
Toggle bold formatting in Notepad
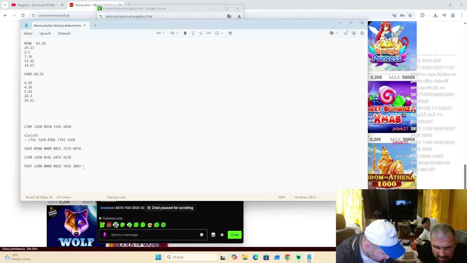185,33
